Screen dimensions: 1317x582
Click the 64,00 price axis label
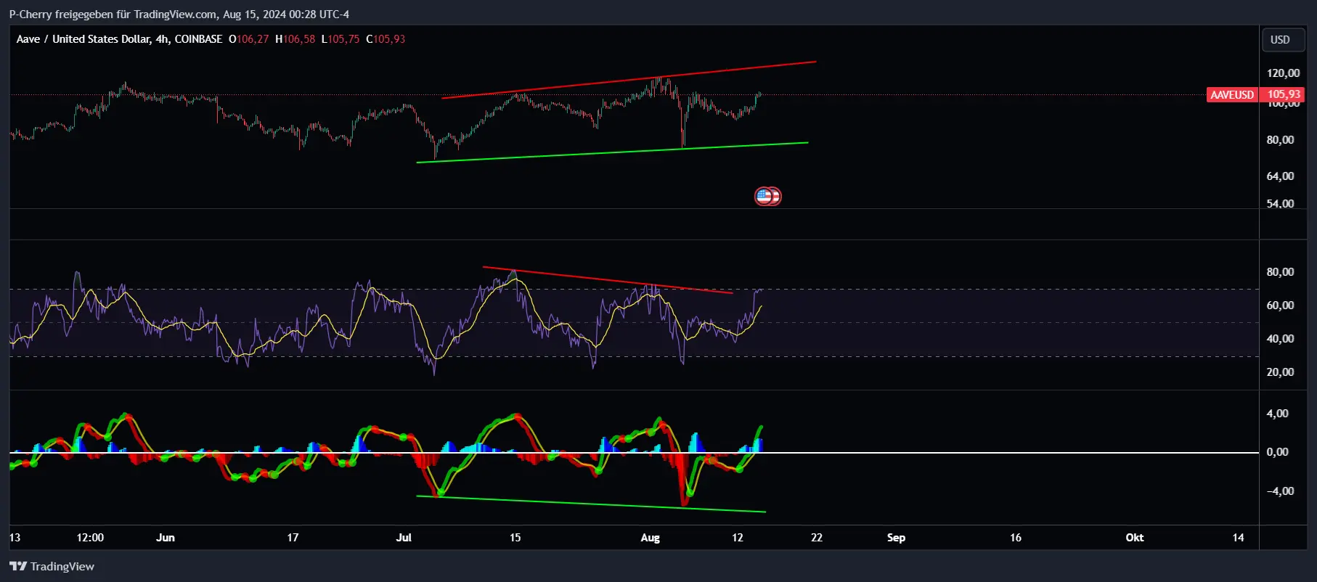[1280, 176]
